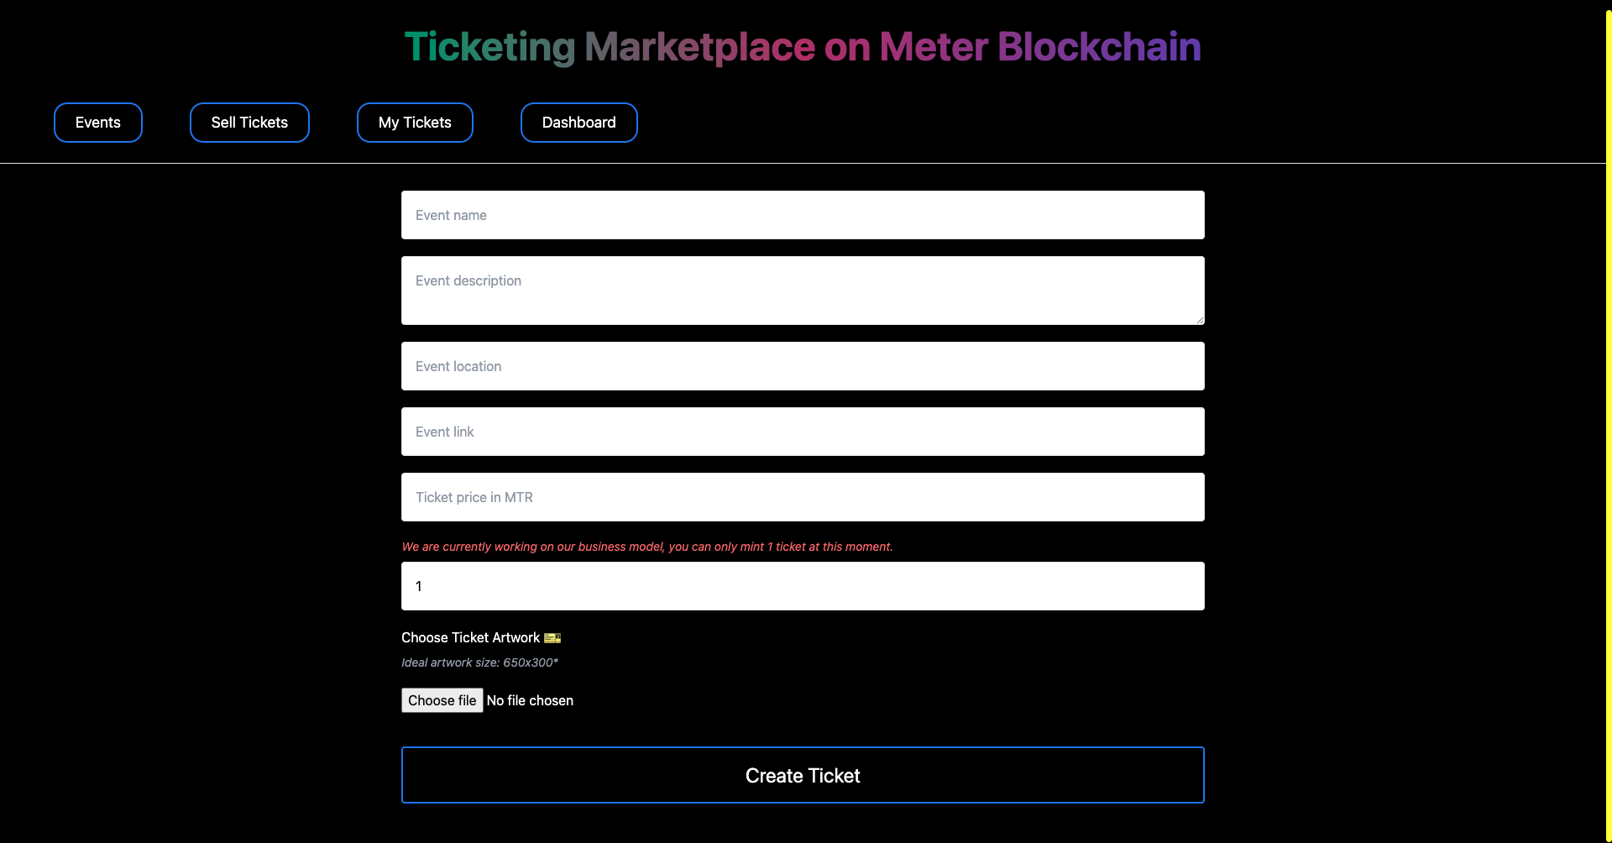Click the Ticketing Marketplace page title

[803, 46]
